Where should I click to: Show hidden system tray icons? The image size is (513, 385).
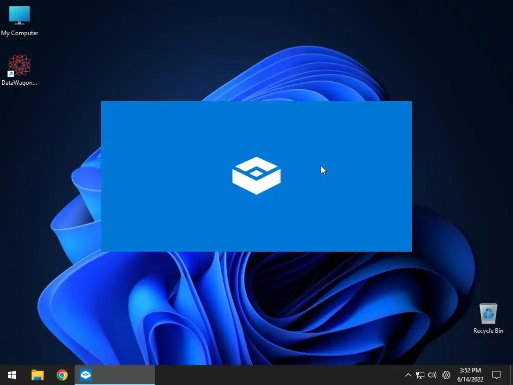(x=408, y=375)
